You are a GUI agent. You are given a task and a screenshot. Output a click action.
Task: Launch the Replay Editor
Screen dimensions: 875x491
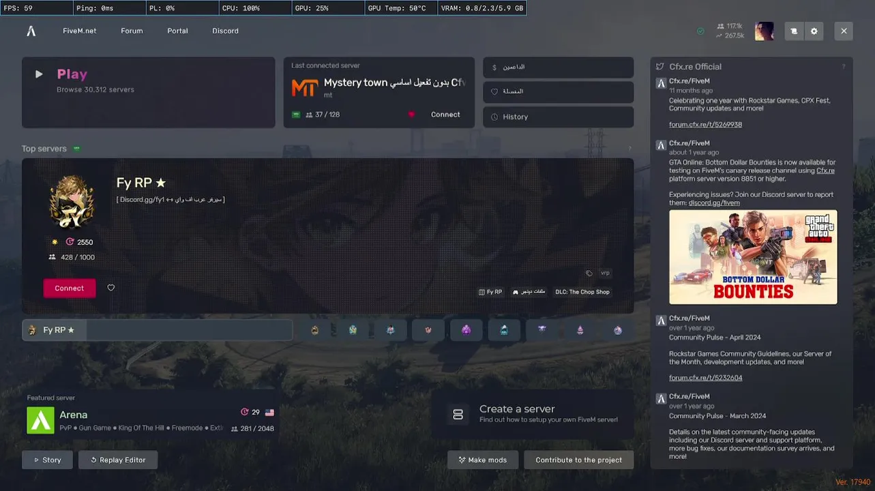coord(118,460)
